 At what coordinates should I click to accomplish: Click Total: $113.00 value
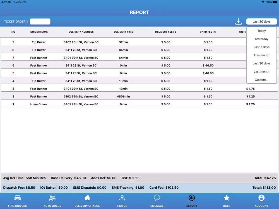(x=264, y=188)
